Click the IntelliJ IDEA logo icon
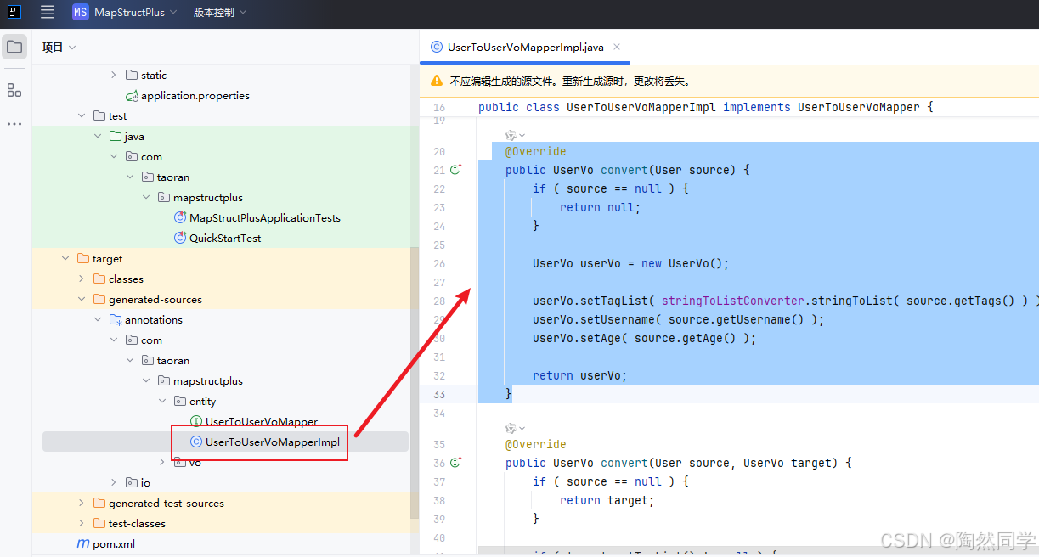The height and width of the screenshot is (557, 1039). pyautogui.click(x=14, y=12)
